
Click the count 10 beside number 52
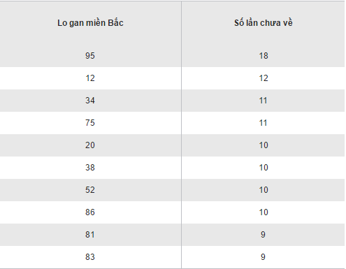tap(264, 190)
